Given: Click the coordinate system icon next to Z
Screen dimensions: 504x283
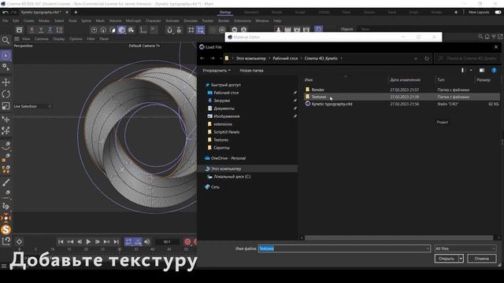Looking at the screenshot, I should coord(60,30).
